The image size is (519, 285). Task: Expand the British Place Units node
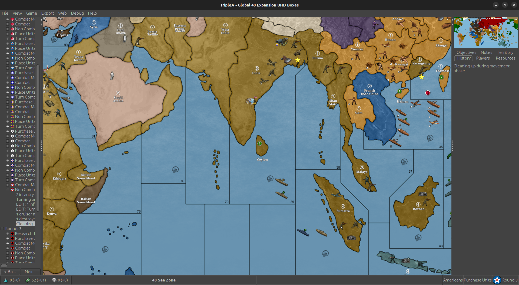point(8,122)
